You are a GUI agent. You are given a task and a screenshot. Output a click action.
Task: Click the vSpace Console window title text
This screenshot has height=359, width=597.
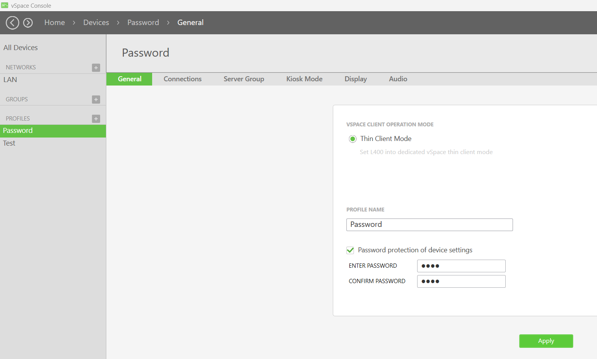pos(31,6)
